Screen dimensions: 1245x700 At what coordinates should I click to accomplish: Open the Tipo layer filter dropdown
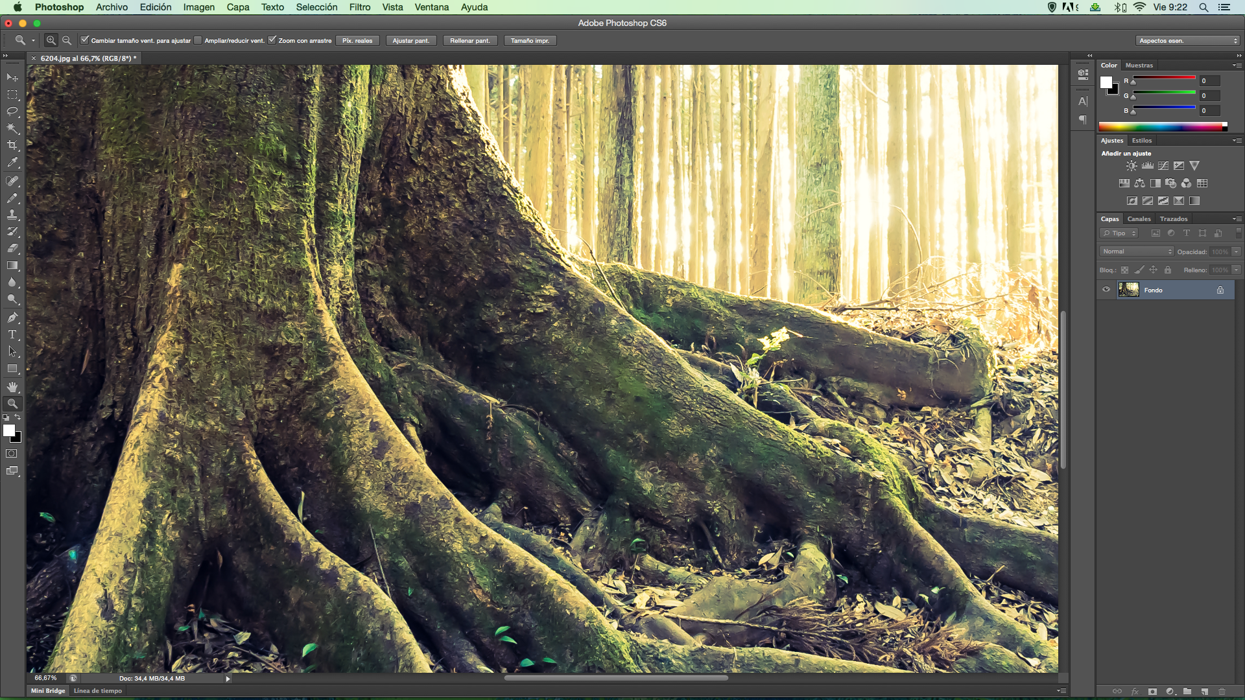[1119, 233]
